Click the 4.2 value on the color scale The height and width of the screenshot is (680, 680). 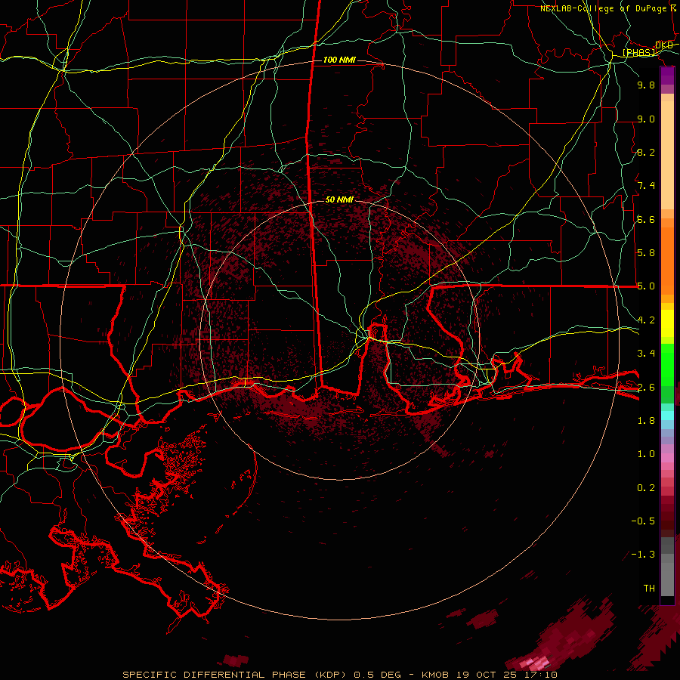(646, 320)
